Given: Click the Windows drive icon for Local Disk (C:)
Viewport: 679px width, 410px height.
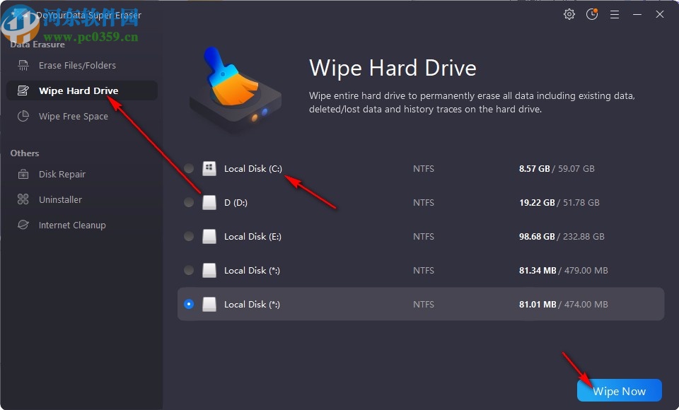Looking at the screenshot, I should click(209, 169).
